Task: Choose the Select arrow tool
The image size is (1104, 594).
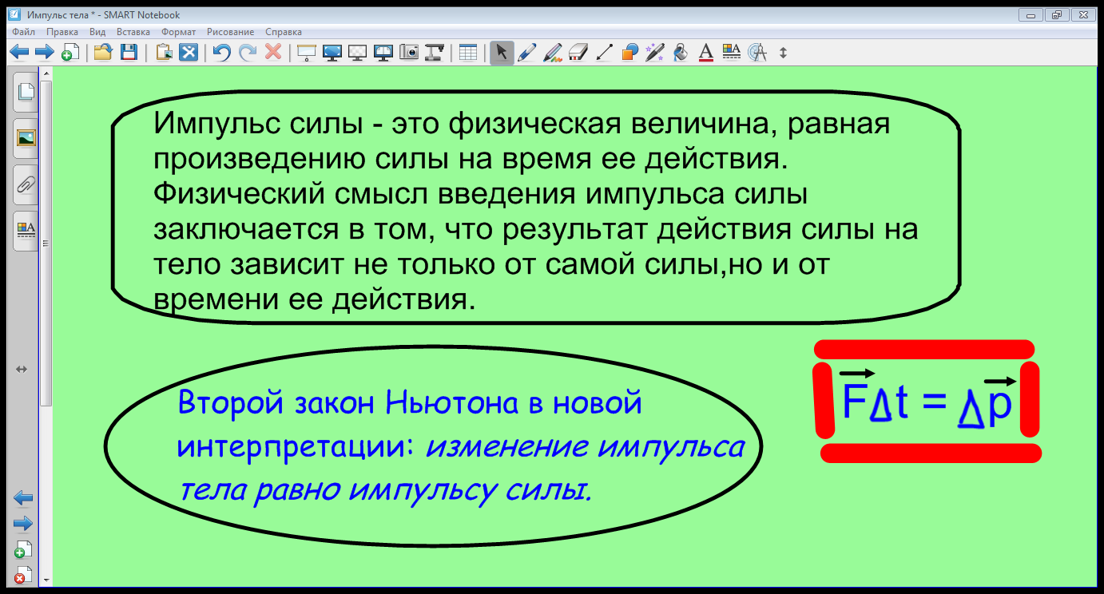Action: pyautogui.click(x=502, y=53)
